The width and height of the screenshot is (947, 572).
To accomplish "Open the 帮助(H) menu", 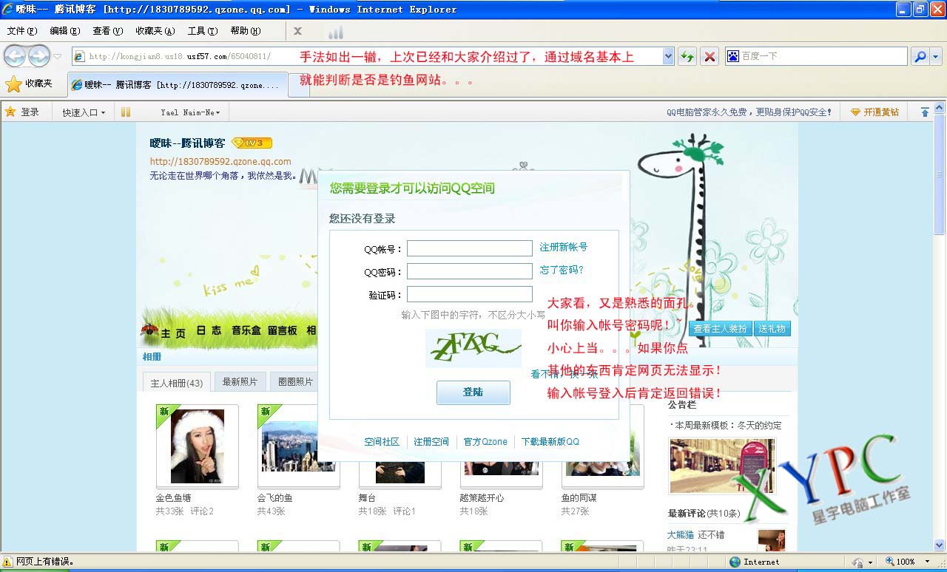I will click(x=245, y=31).
